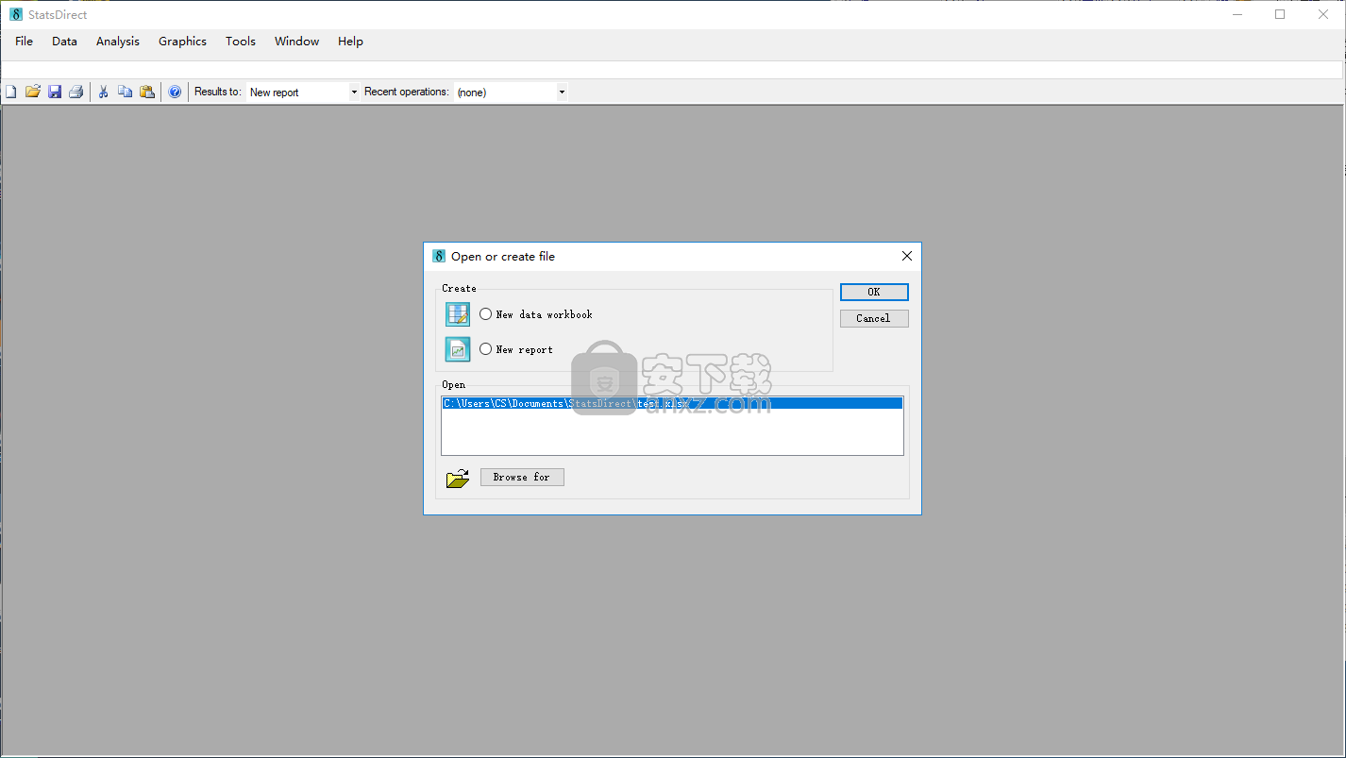Open the Tools menu
1346x758 pixels.
coord(241,42)
